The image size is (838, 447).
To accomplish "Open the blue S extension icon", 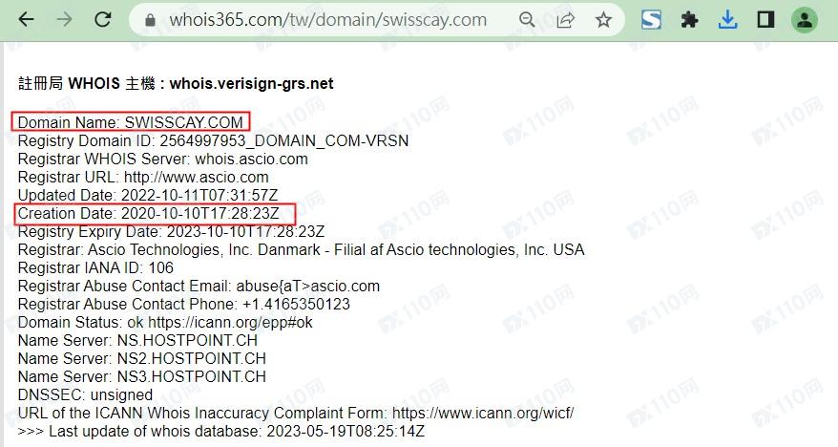I will [x=651, y=20].
